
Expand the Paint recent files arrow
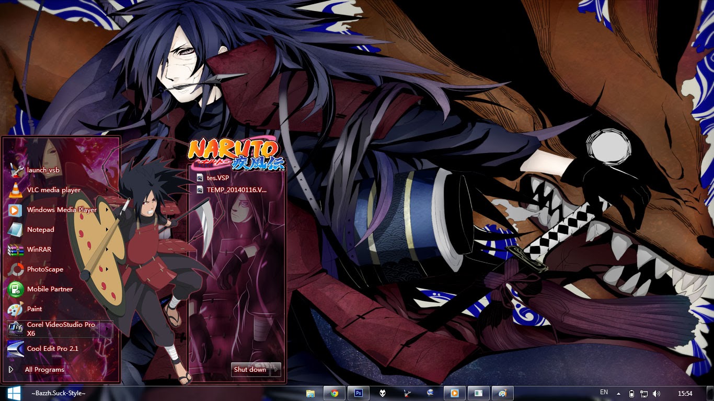(x=107, y=309)
